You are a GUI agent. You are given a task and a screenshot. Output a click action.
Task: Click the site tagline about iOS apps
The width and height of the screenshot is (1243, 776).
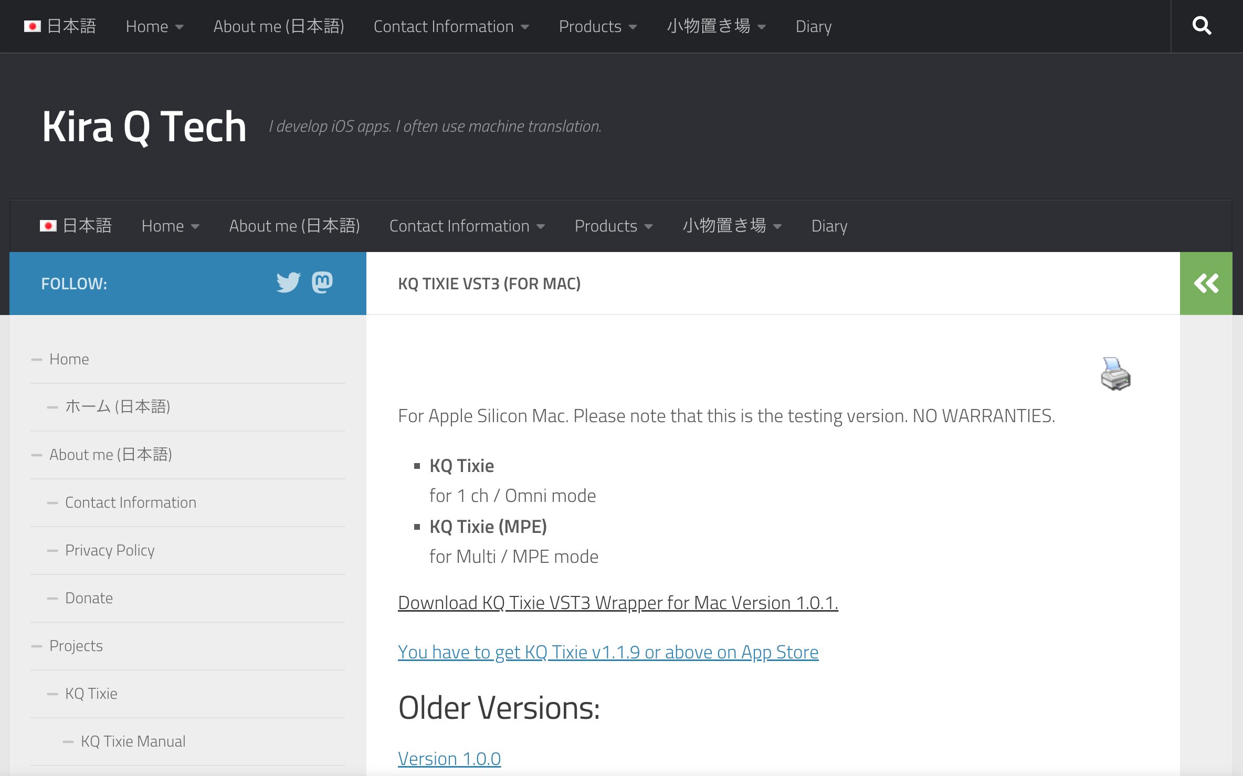pyautogui.click(x=435, y=127)
